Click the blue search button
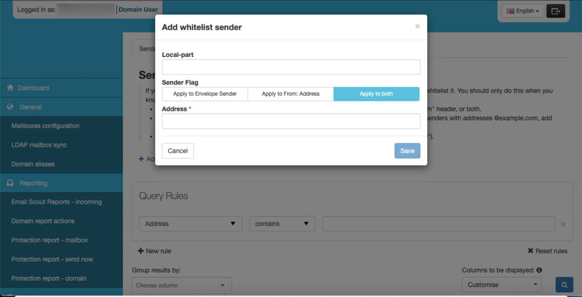 564,285
